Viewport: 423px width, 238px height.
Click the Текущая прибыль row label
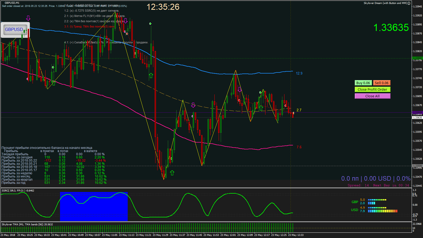pyautogui.click(x=15, y=154)
